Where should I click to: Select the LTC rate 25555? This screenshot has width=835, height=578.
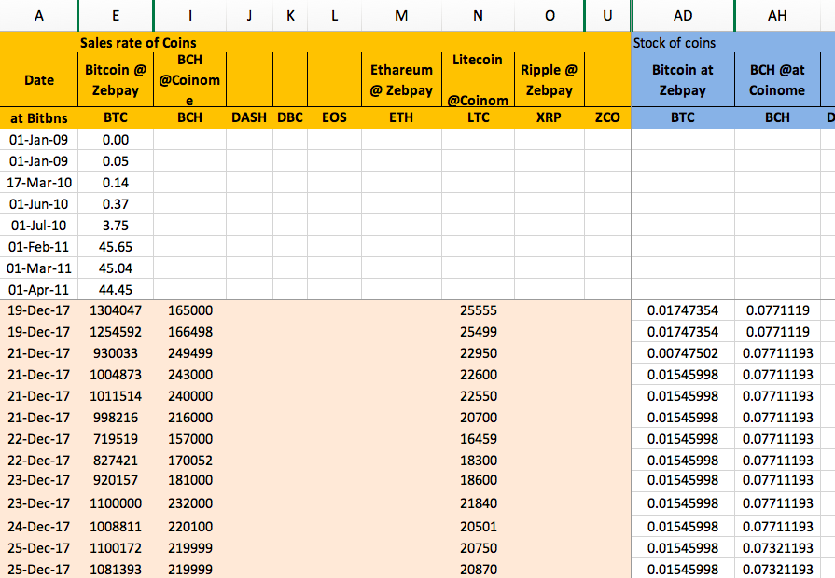tap(479, 310)
